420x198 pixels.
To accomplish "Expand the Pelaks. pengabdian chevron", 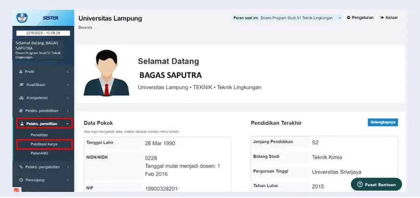I will point(68,167).
